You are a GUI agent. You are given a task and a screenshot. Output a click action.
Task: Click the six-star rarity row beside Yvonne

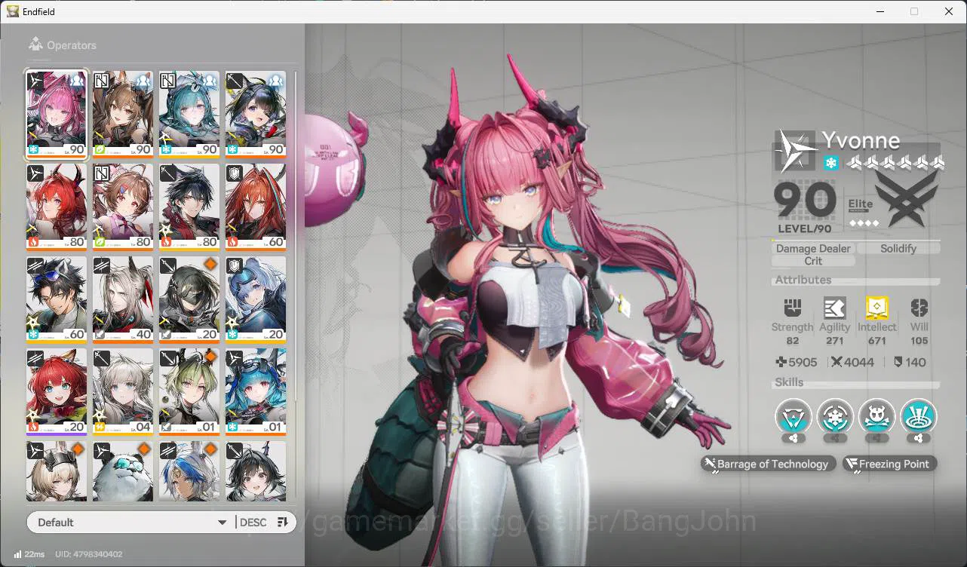pyautogui.click(x=895, y=163)
